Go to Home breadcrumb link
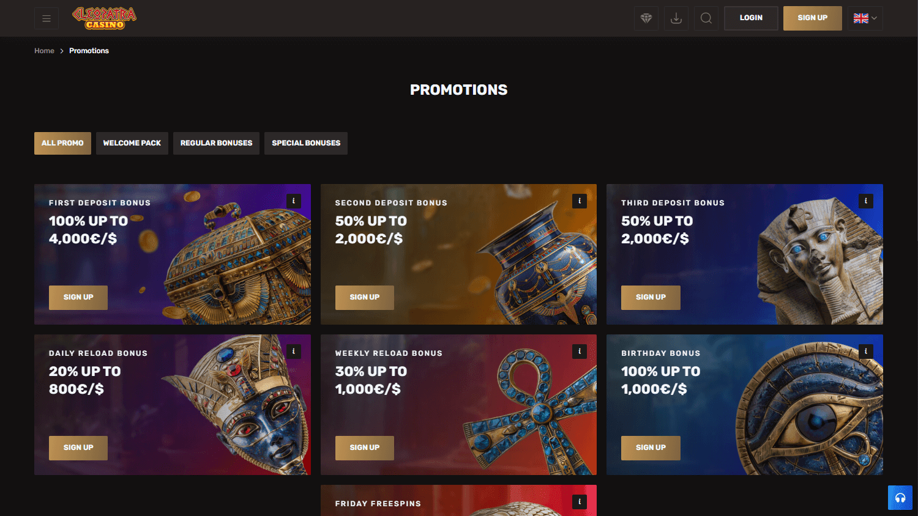 tap(44, 51)
